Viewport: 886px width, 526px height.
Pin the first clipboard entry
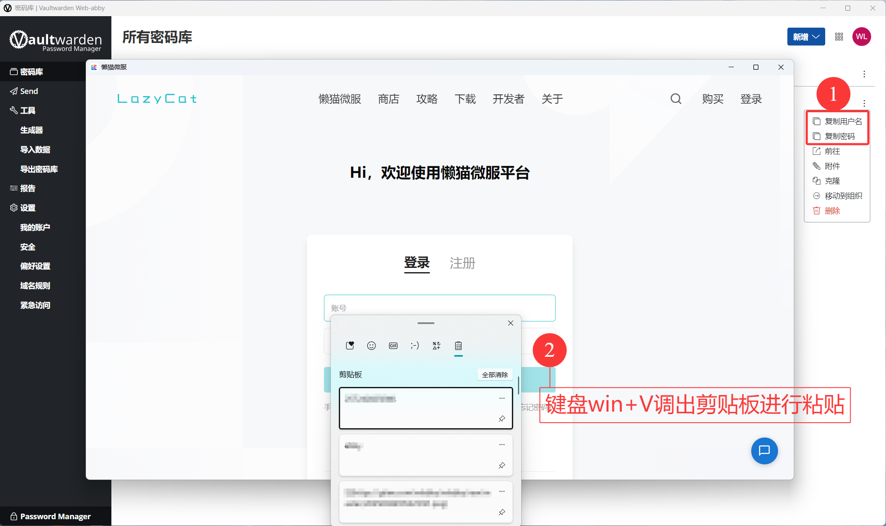pyautogui.click(x=502, y=419)
